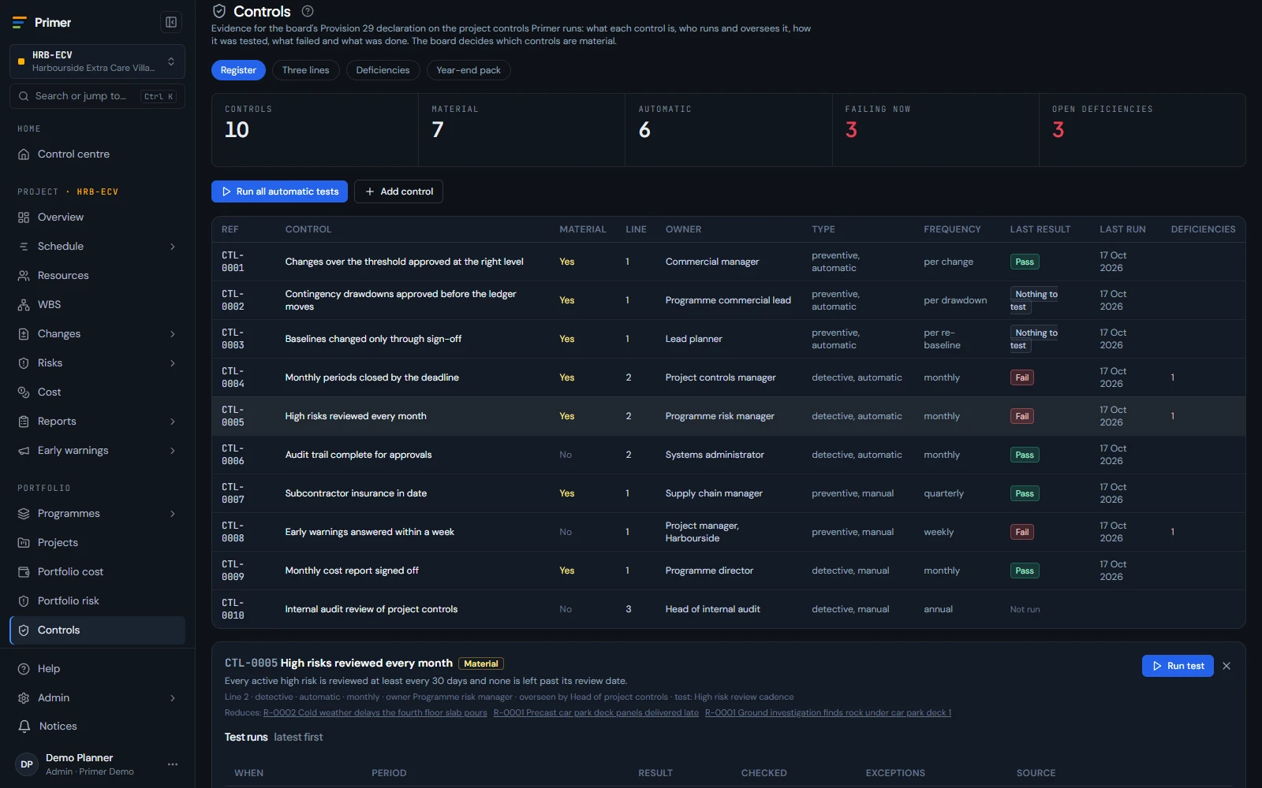
Task: Click Fail badge for CTL-0008
Action: tap(1022, 532)
